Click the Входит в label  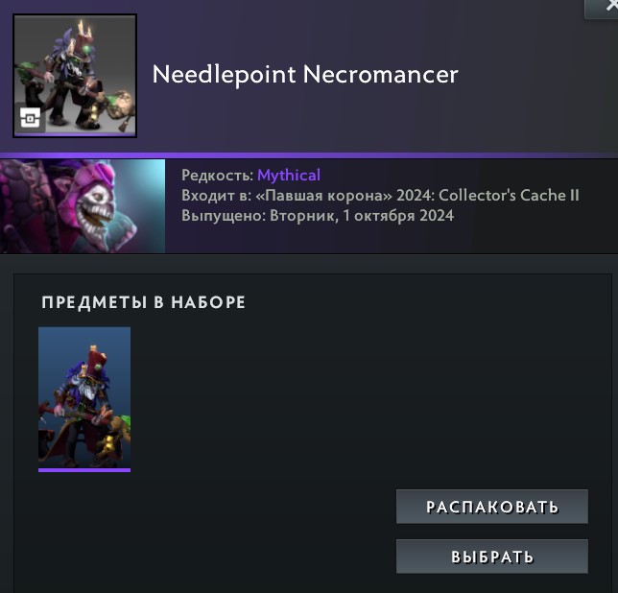[x=216, y=196]
